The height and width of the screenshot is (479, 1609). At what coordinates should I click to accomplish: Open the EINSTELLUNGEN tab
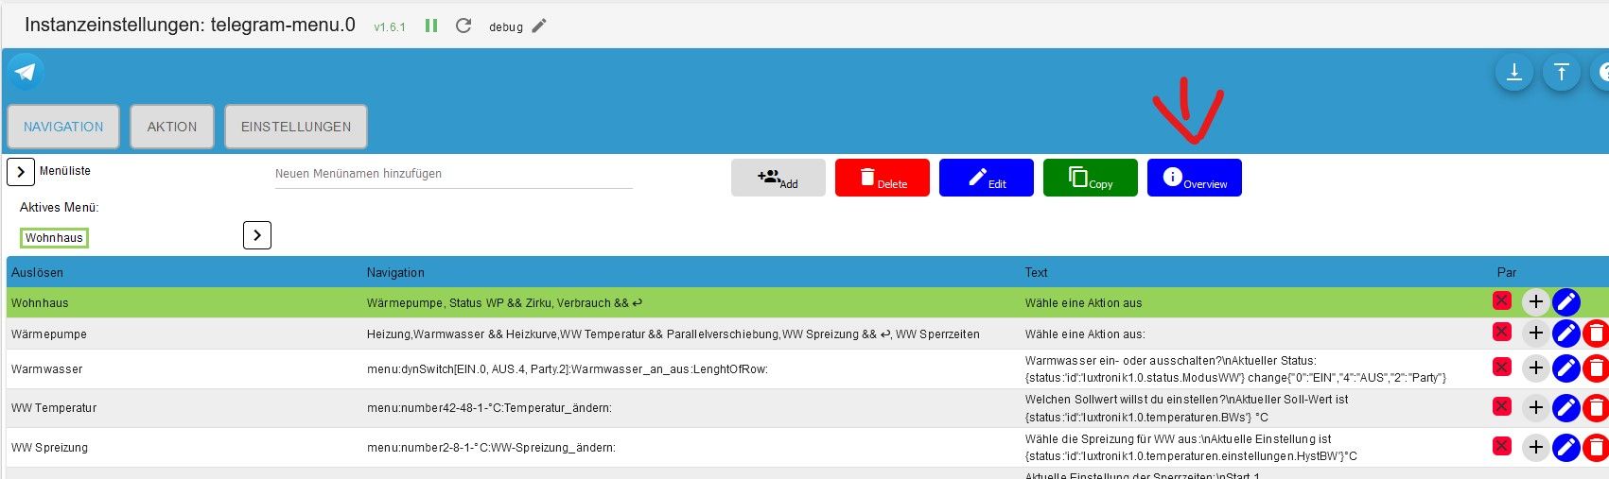296,127
